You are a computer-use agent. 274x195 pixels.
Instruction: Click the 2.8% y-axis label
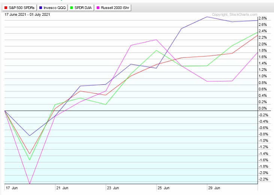coord(263,18)
